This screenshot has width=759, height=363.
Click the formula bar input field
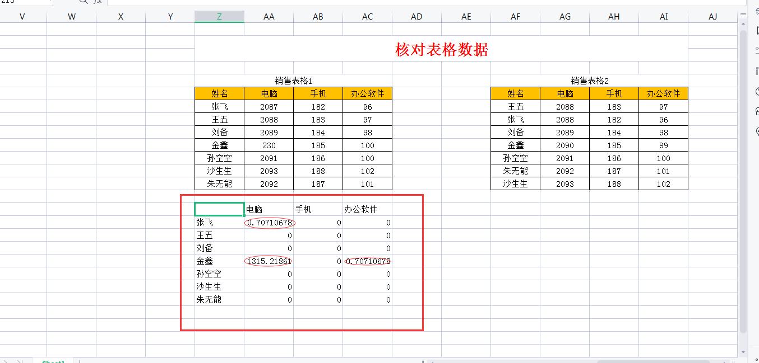pos(426,2)
